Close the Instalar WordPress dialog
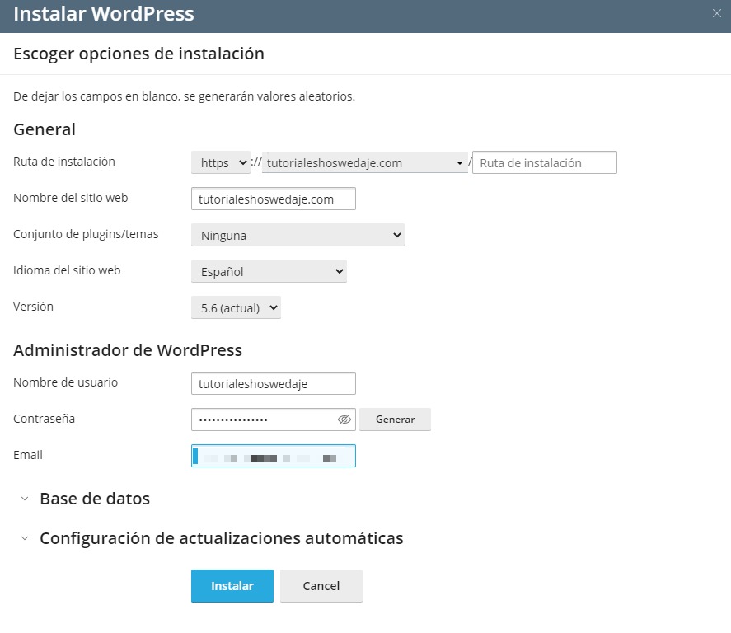731x633 pixels. click(716, 13)
